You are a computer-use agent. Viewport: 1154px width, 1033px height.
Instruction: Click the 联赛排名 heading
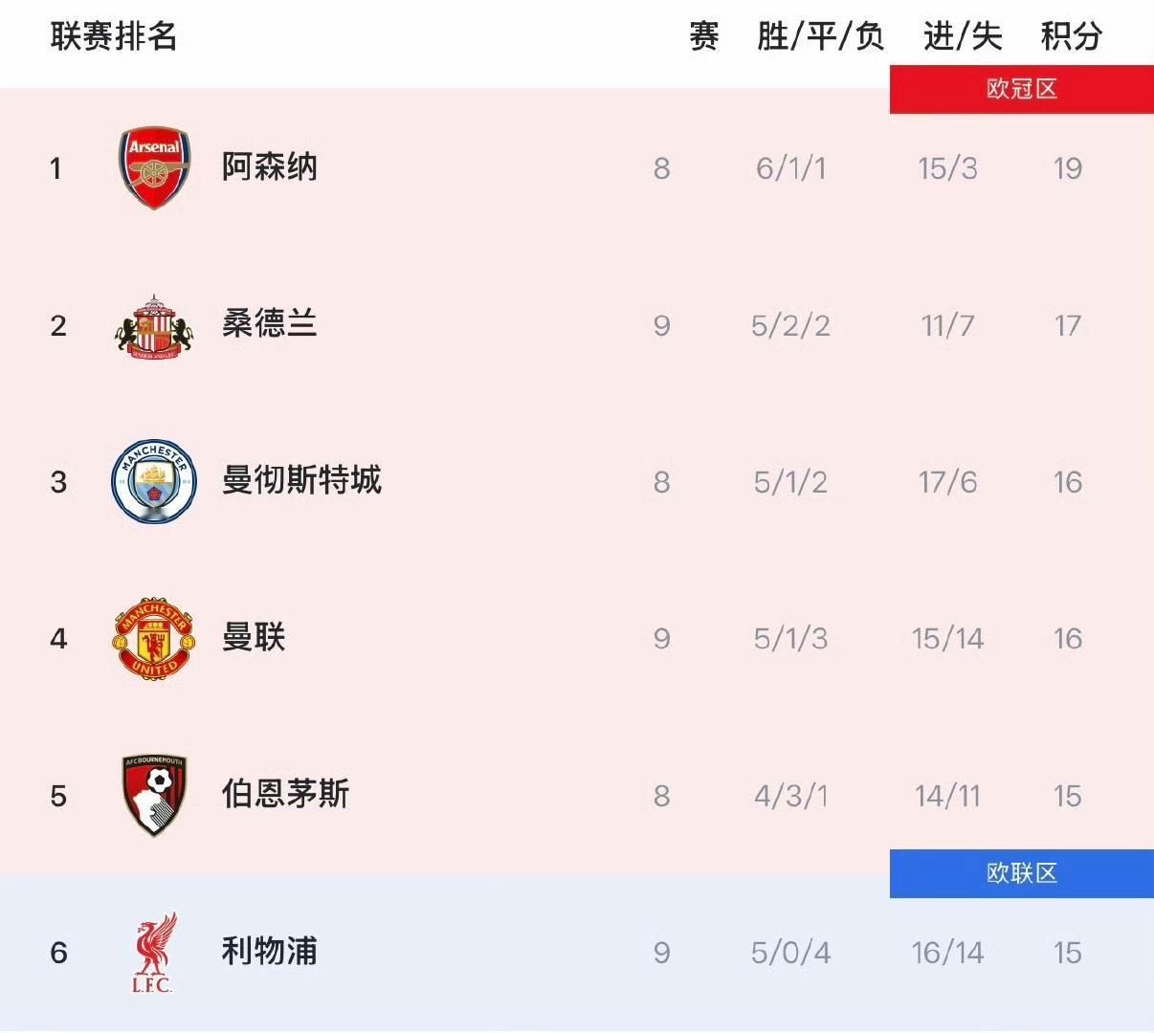point(114,36)
